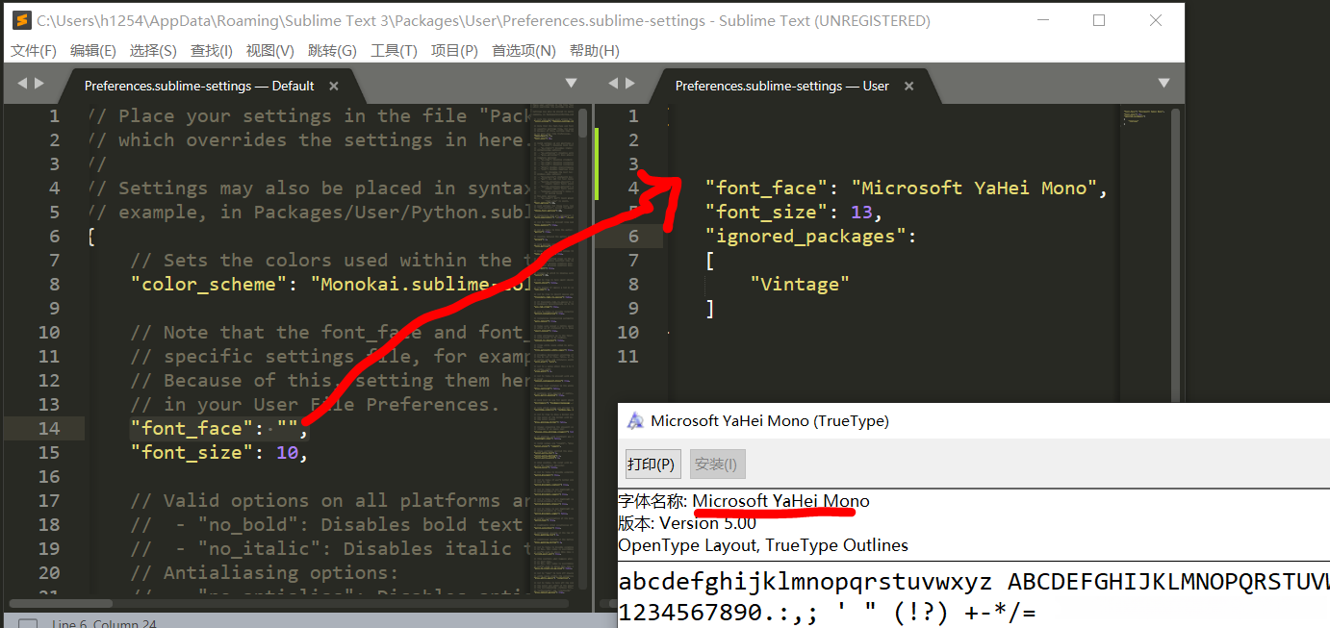
Task: Click the "Microsoft YaHei Mono" value in User settings
Action: 974,188
